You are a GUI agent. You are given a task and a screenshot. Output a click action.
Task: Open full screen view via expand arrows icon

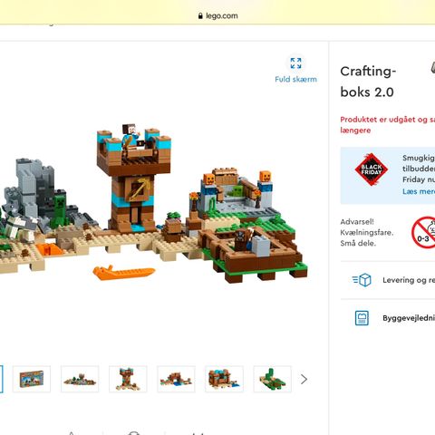295,63
